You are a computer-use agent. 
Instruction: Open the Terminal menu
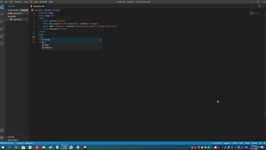click(43, 2)
